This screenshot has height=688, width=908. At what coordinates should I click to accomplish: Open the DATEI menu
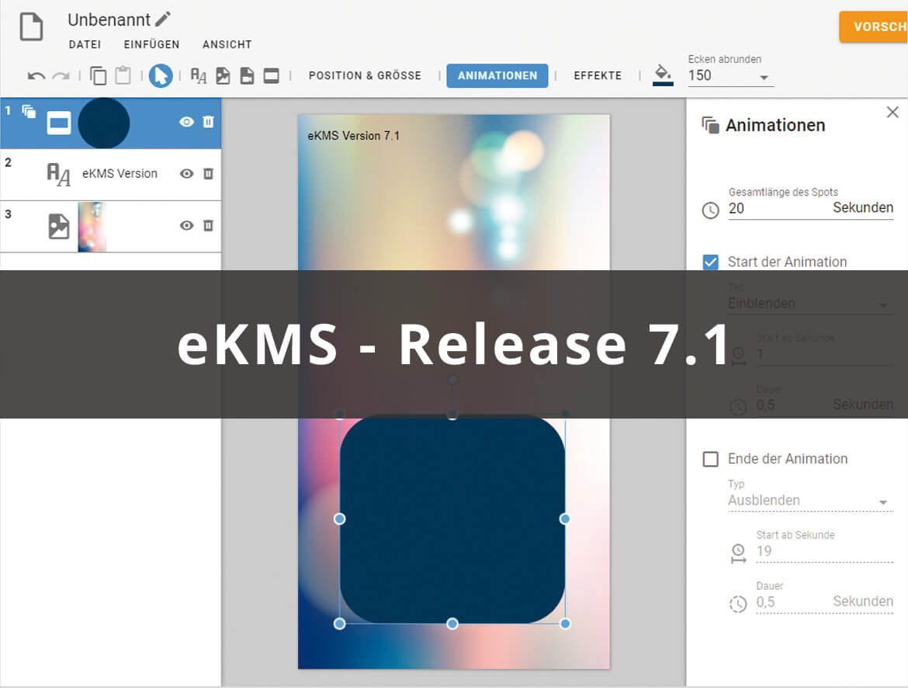85,44
